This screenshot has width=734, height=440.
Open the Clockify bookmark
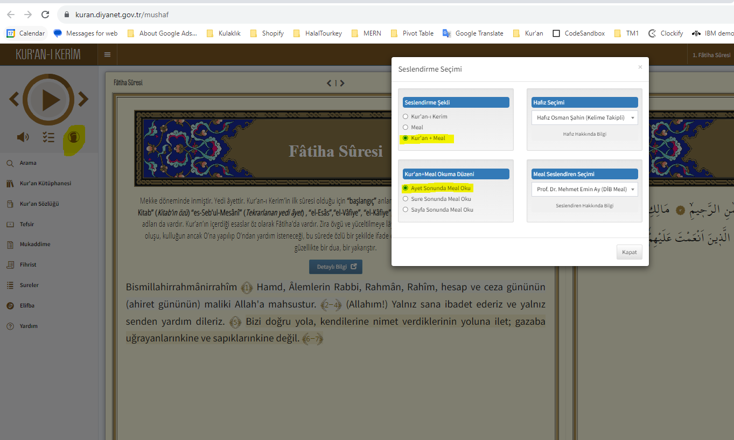pyautogui.click(x=666, y=33)
